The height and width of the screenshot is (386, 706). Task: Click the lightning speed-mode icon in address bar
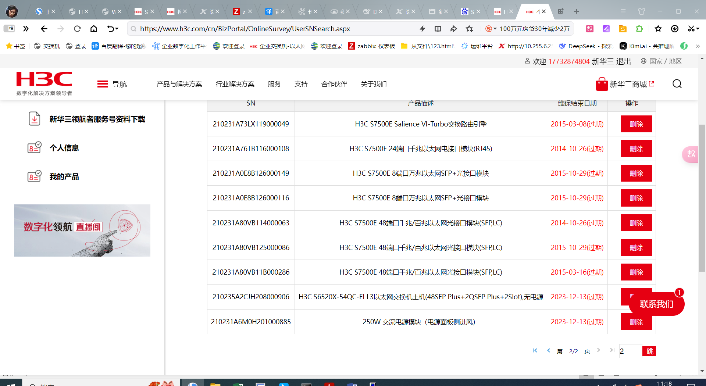422,29
